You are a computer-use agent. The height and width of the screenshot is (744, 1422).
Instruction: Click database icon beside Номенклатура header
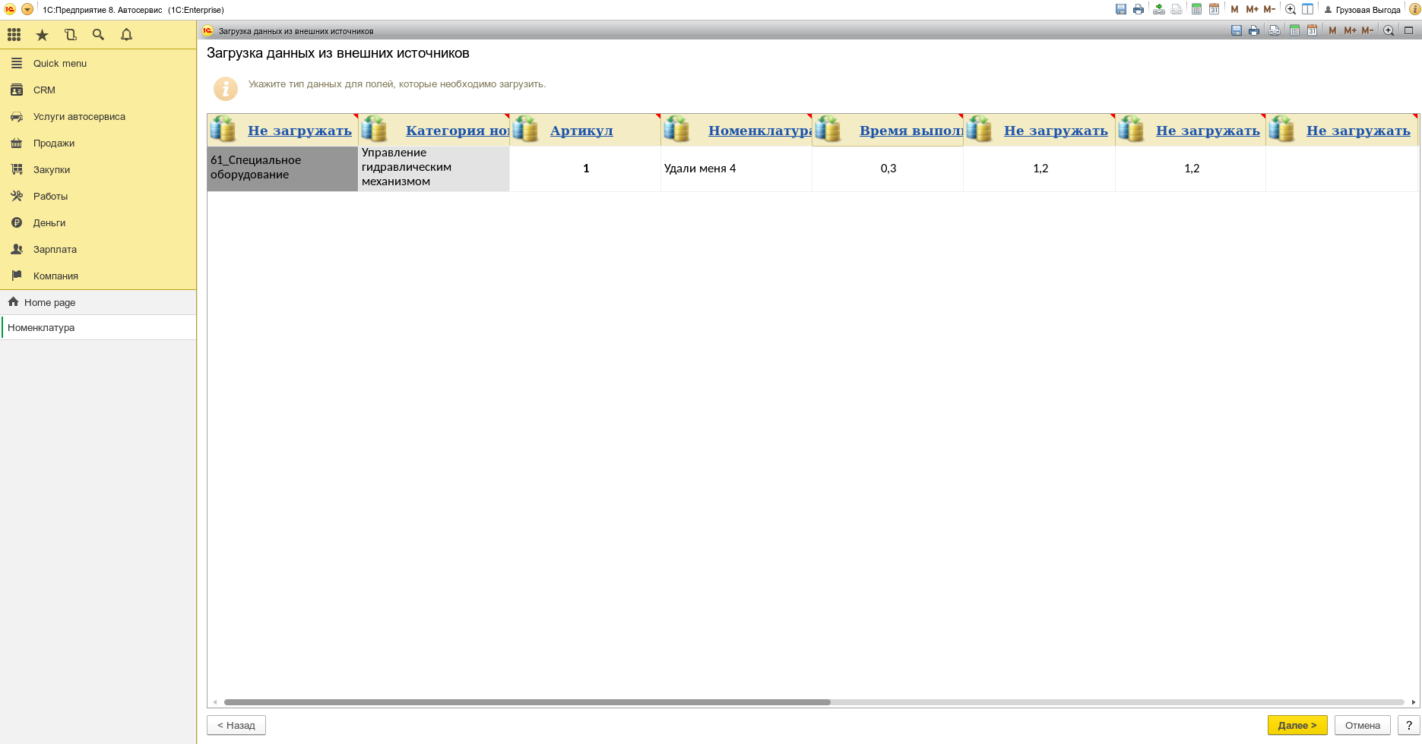[676, 130]
